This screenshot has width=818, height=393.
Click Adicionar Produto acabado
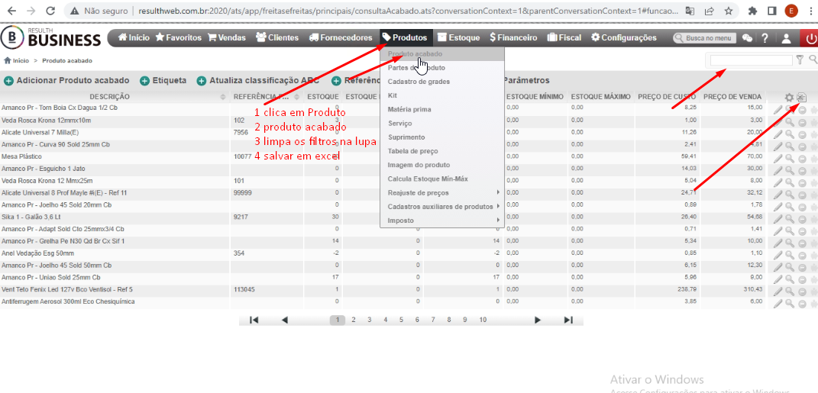pyautogui.click(x=66, y=81)
